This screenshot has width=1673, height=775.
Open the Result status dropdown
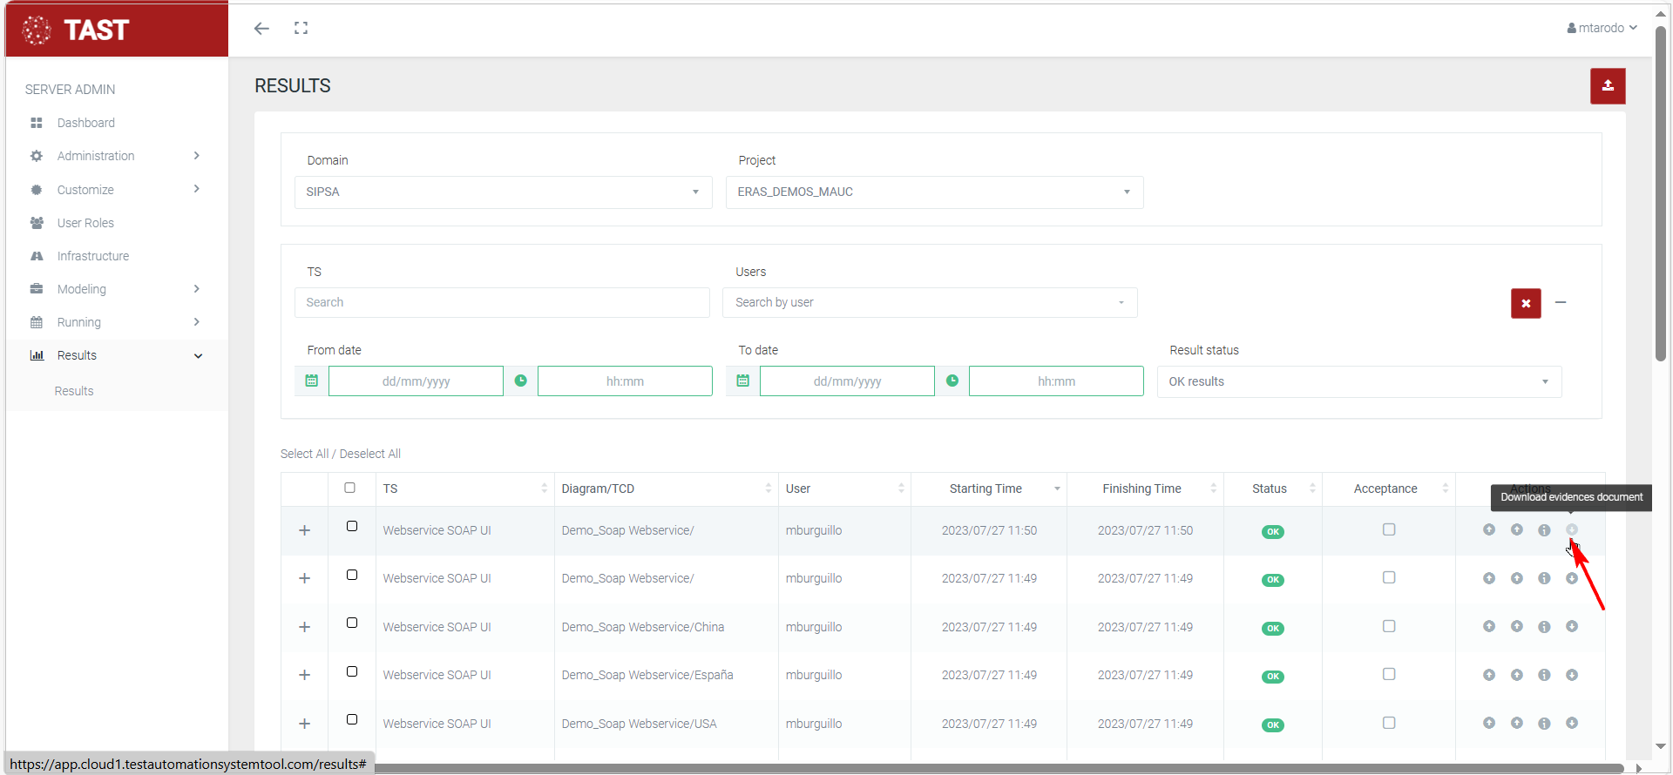click(x=1358, y=381)
